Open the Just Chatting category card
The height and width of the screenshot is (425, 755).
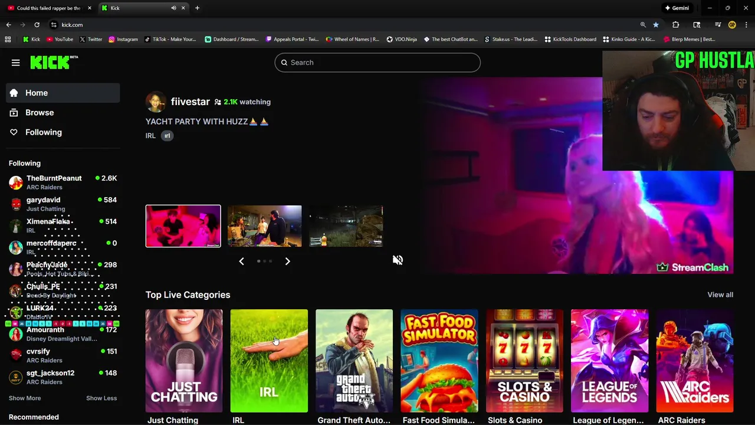click(x=184, y=361)
